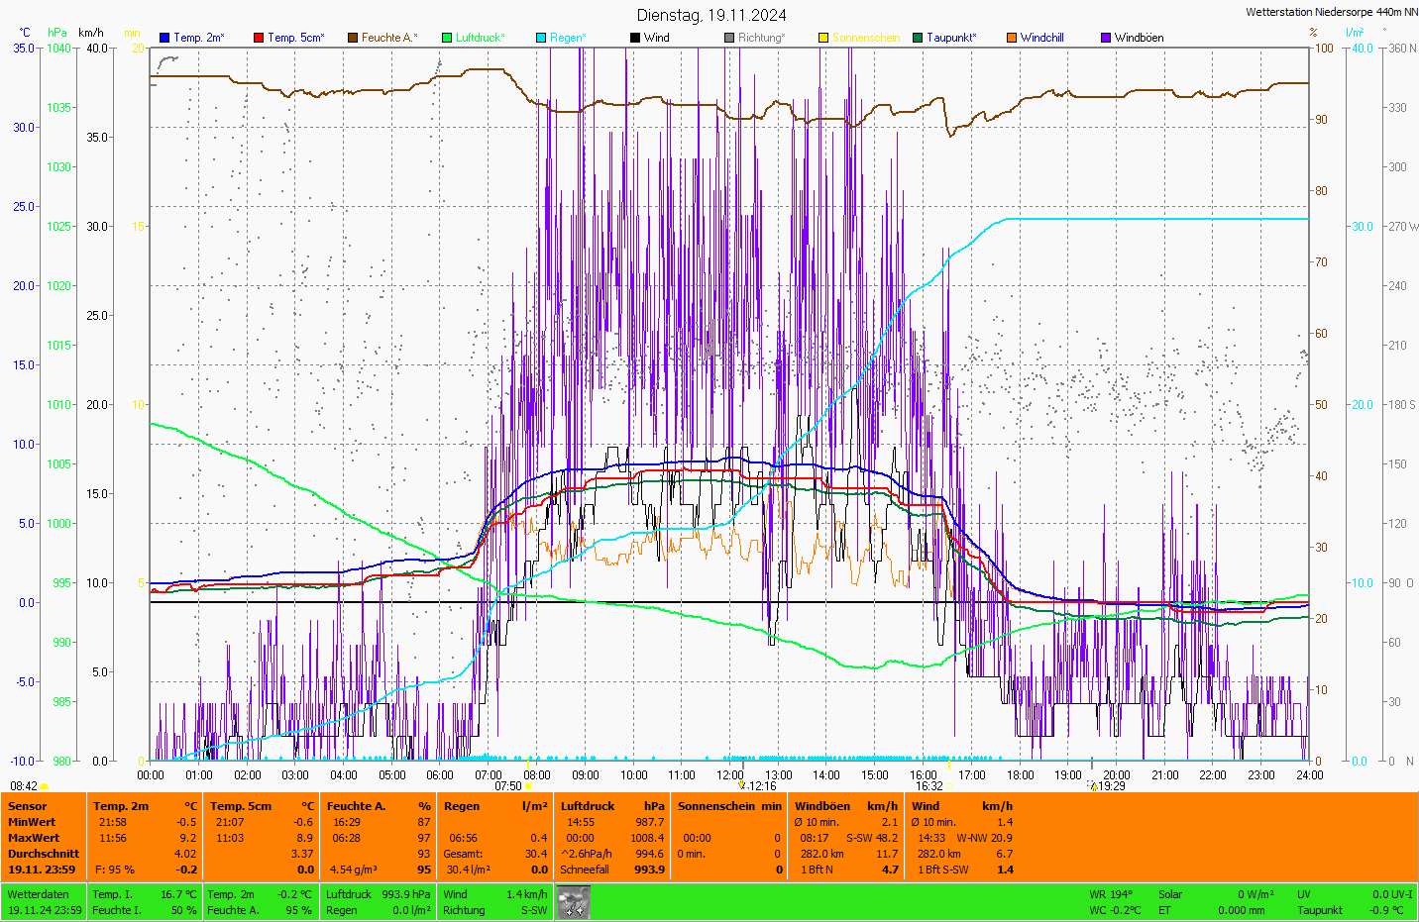Click the Wetterstation Niedersorpe 440m NN label
1419x922 pixels.
click(x=1331, y=12)
